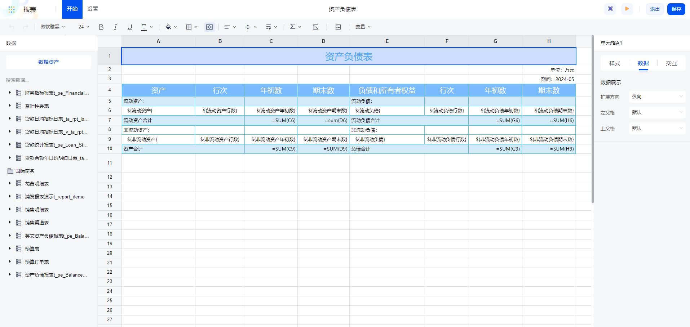Open the font size dropdown 24

(84, 27)
